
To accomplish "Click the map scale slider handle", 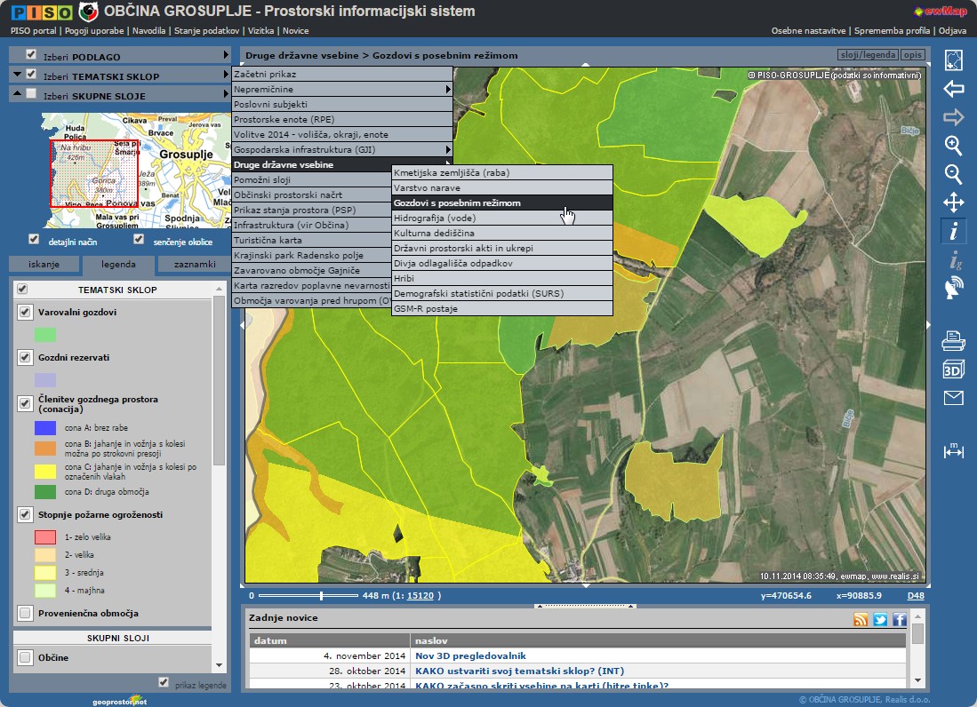I will [x=321, y=595].
